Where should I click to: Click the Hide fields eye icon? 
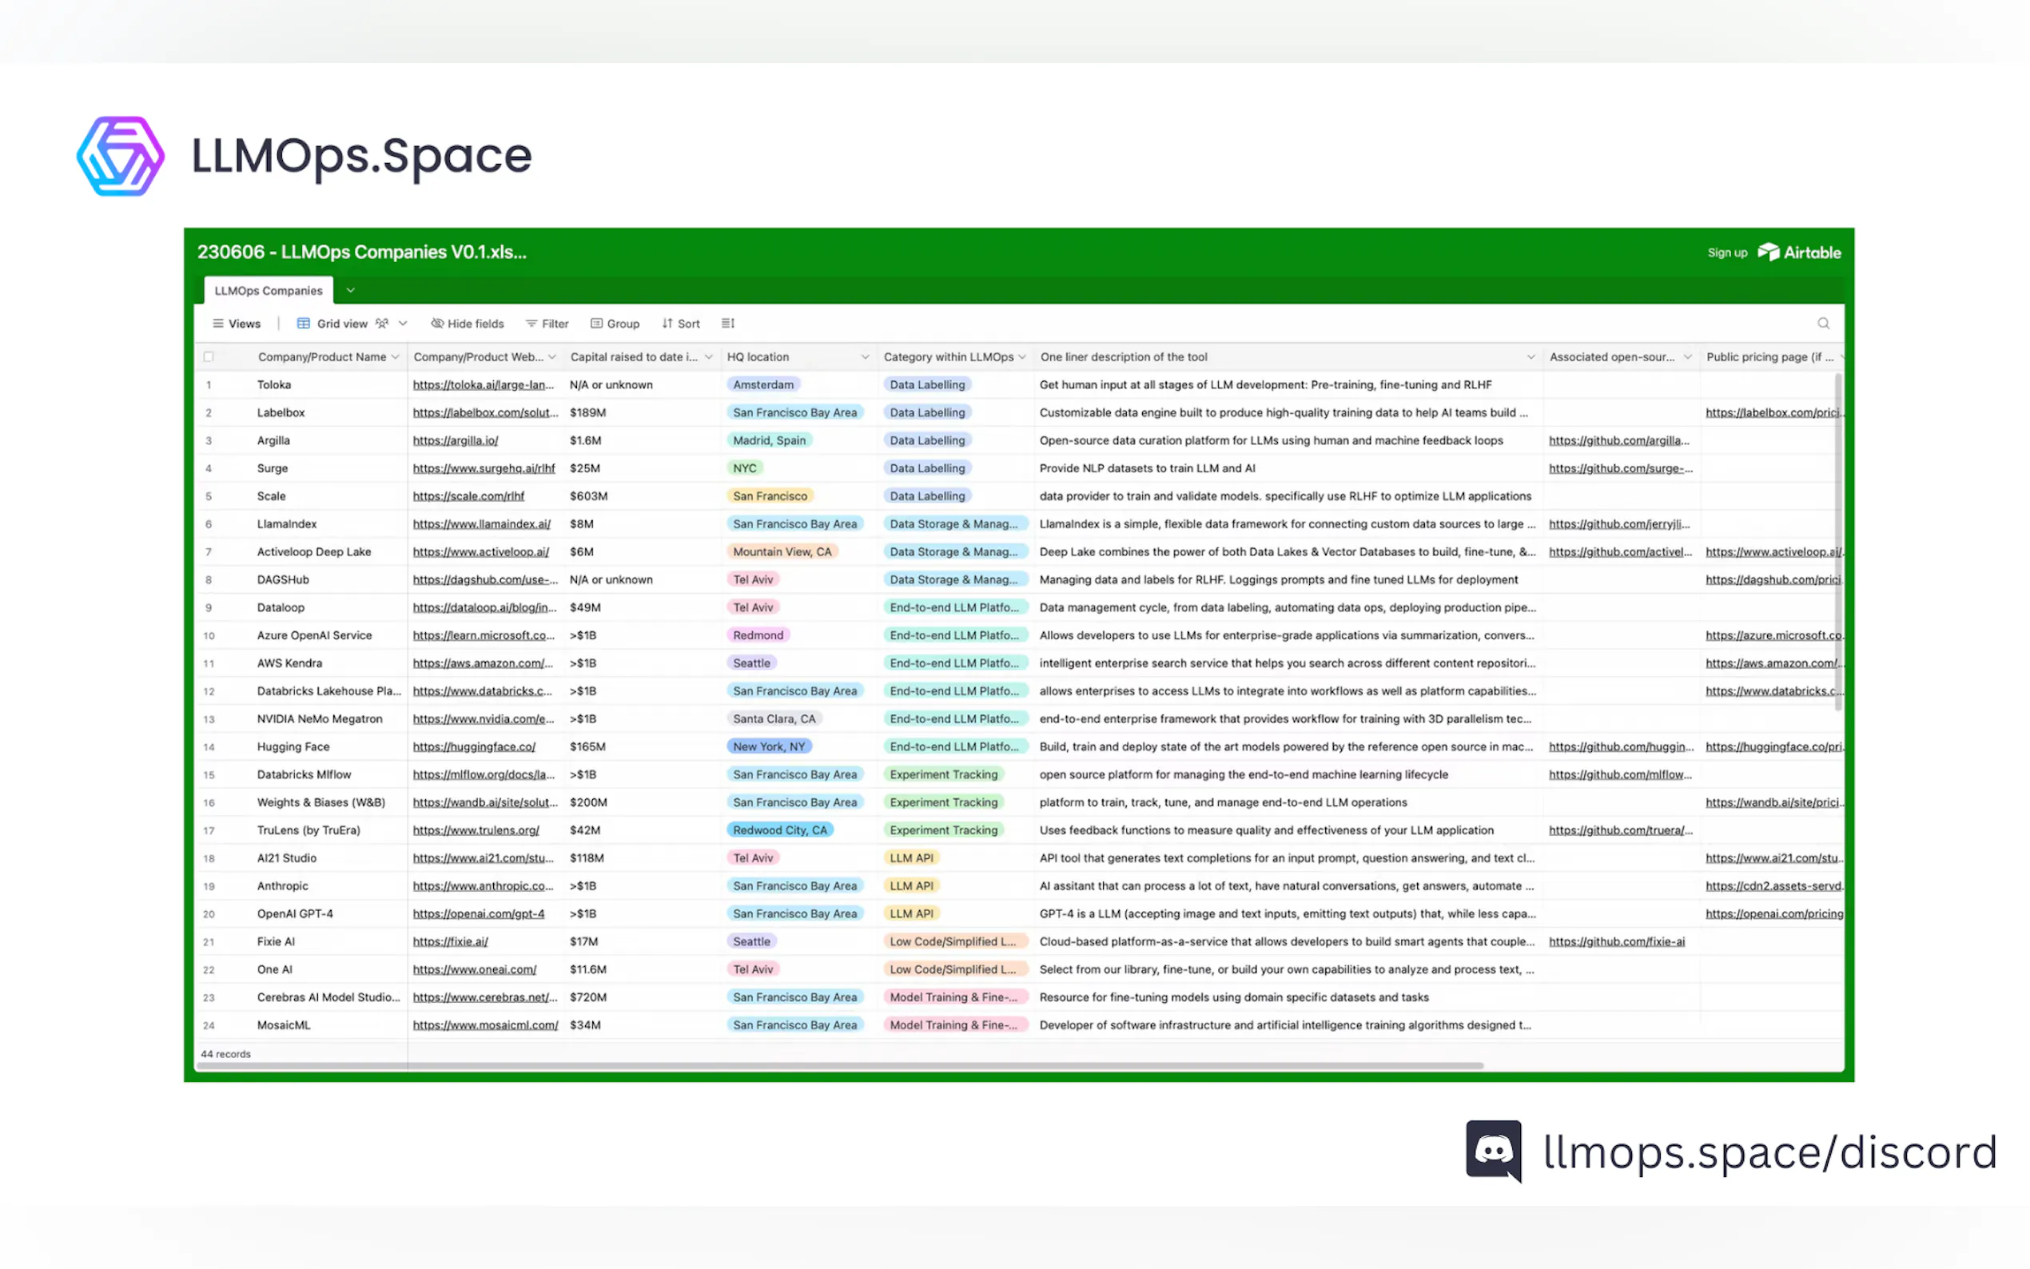437,323
